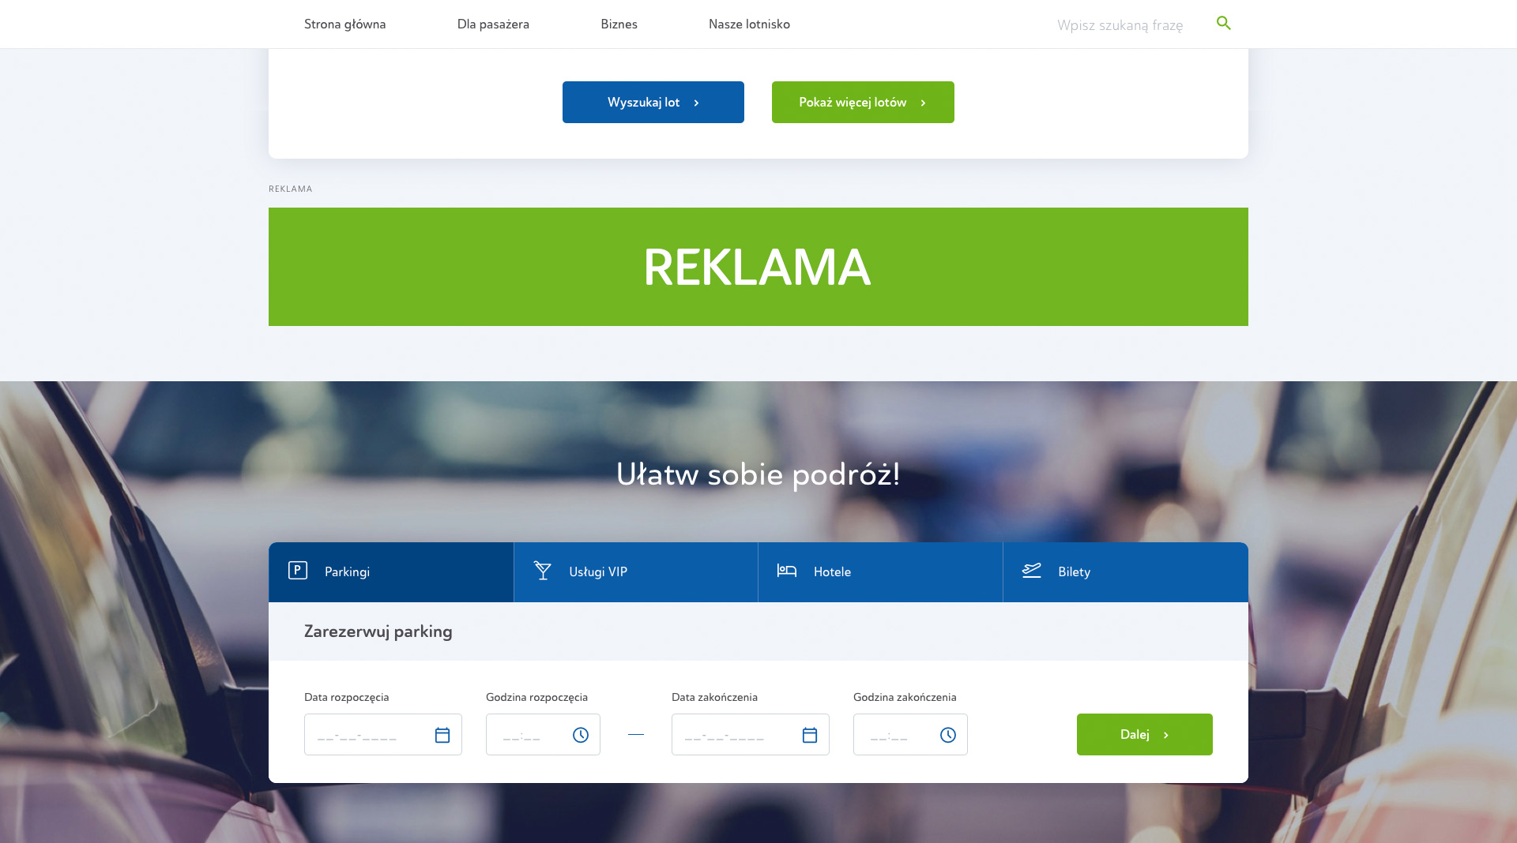The height and width of the screenshot is (843, 1517).
Task: Switch to the Hotele tab
Action: pyautogui.click(x=880, y=572)
